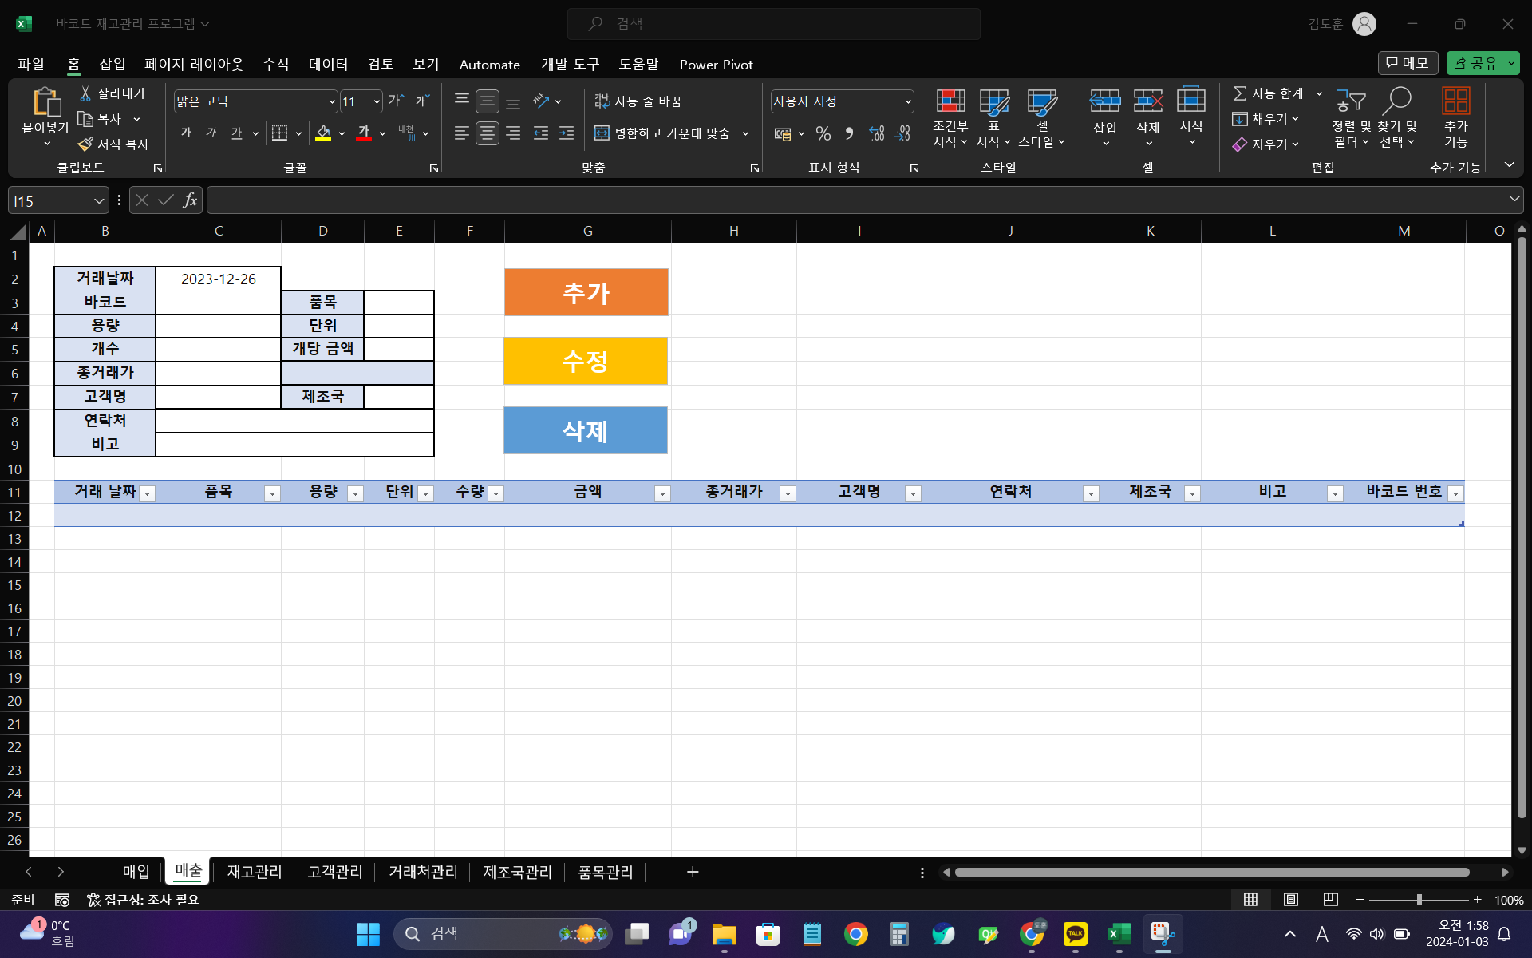Toggle bold formatting (가)
The image size is (1532, 958).
point(186,133)
